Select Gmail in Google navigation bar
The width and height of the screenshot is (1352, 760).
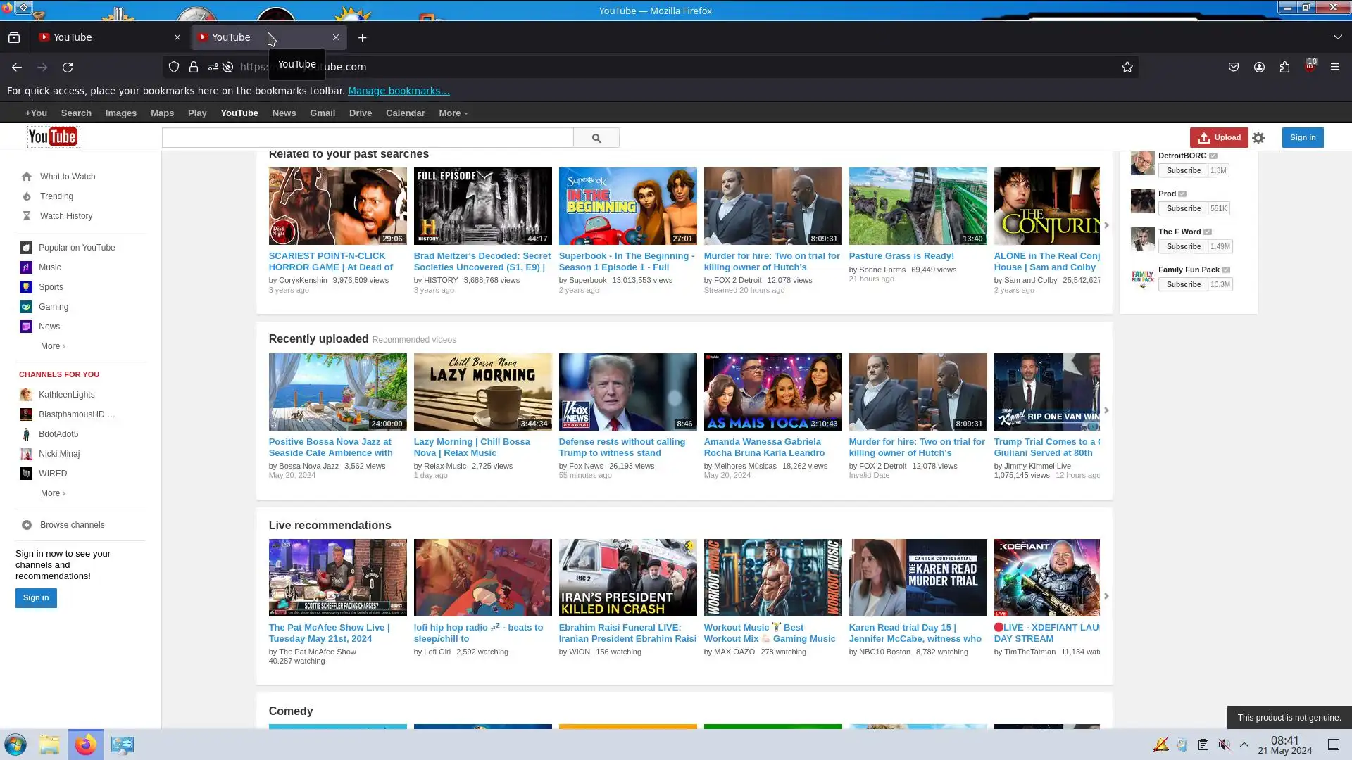pos(322,113)
